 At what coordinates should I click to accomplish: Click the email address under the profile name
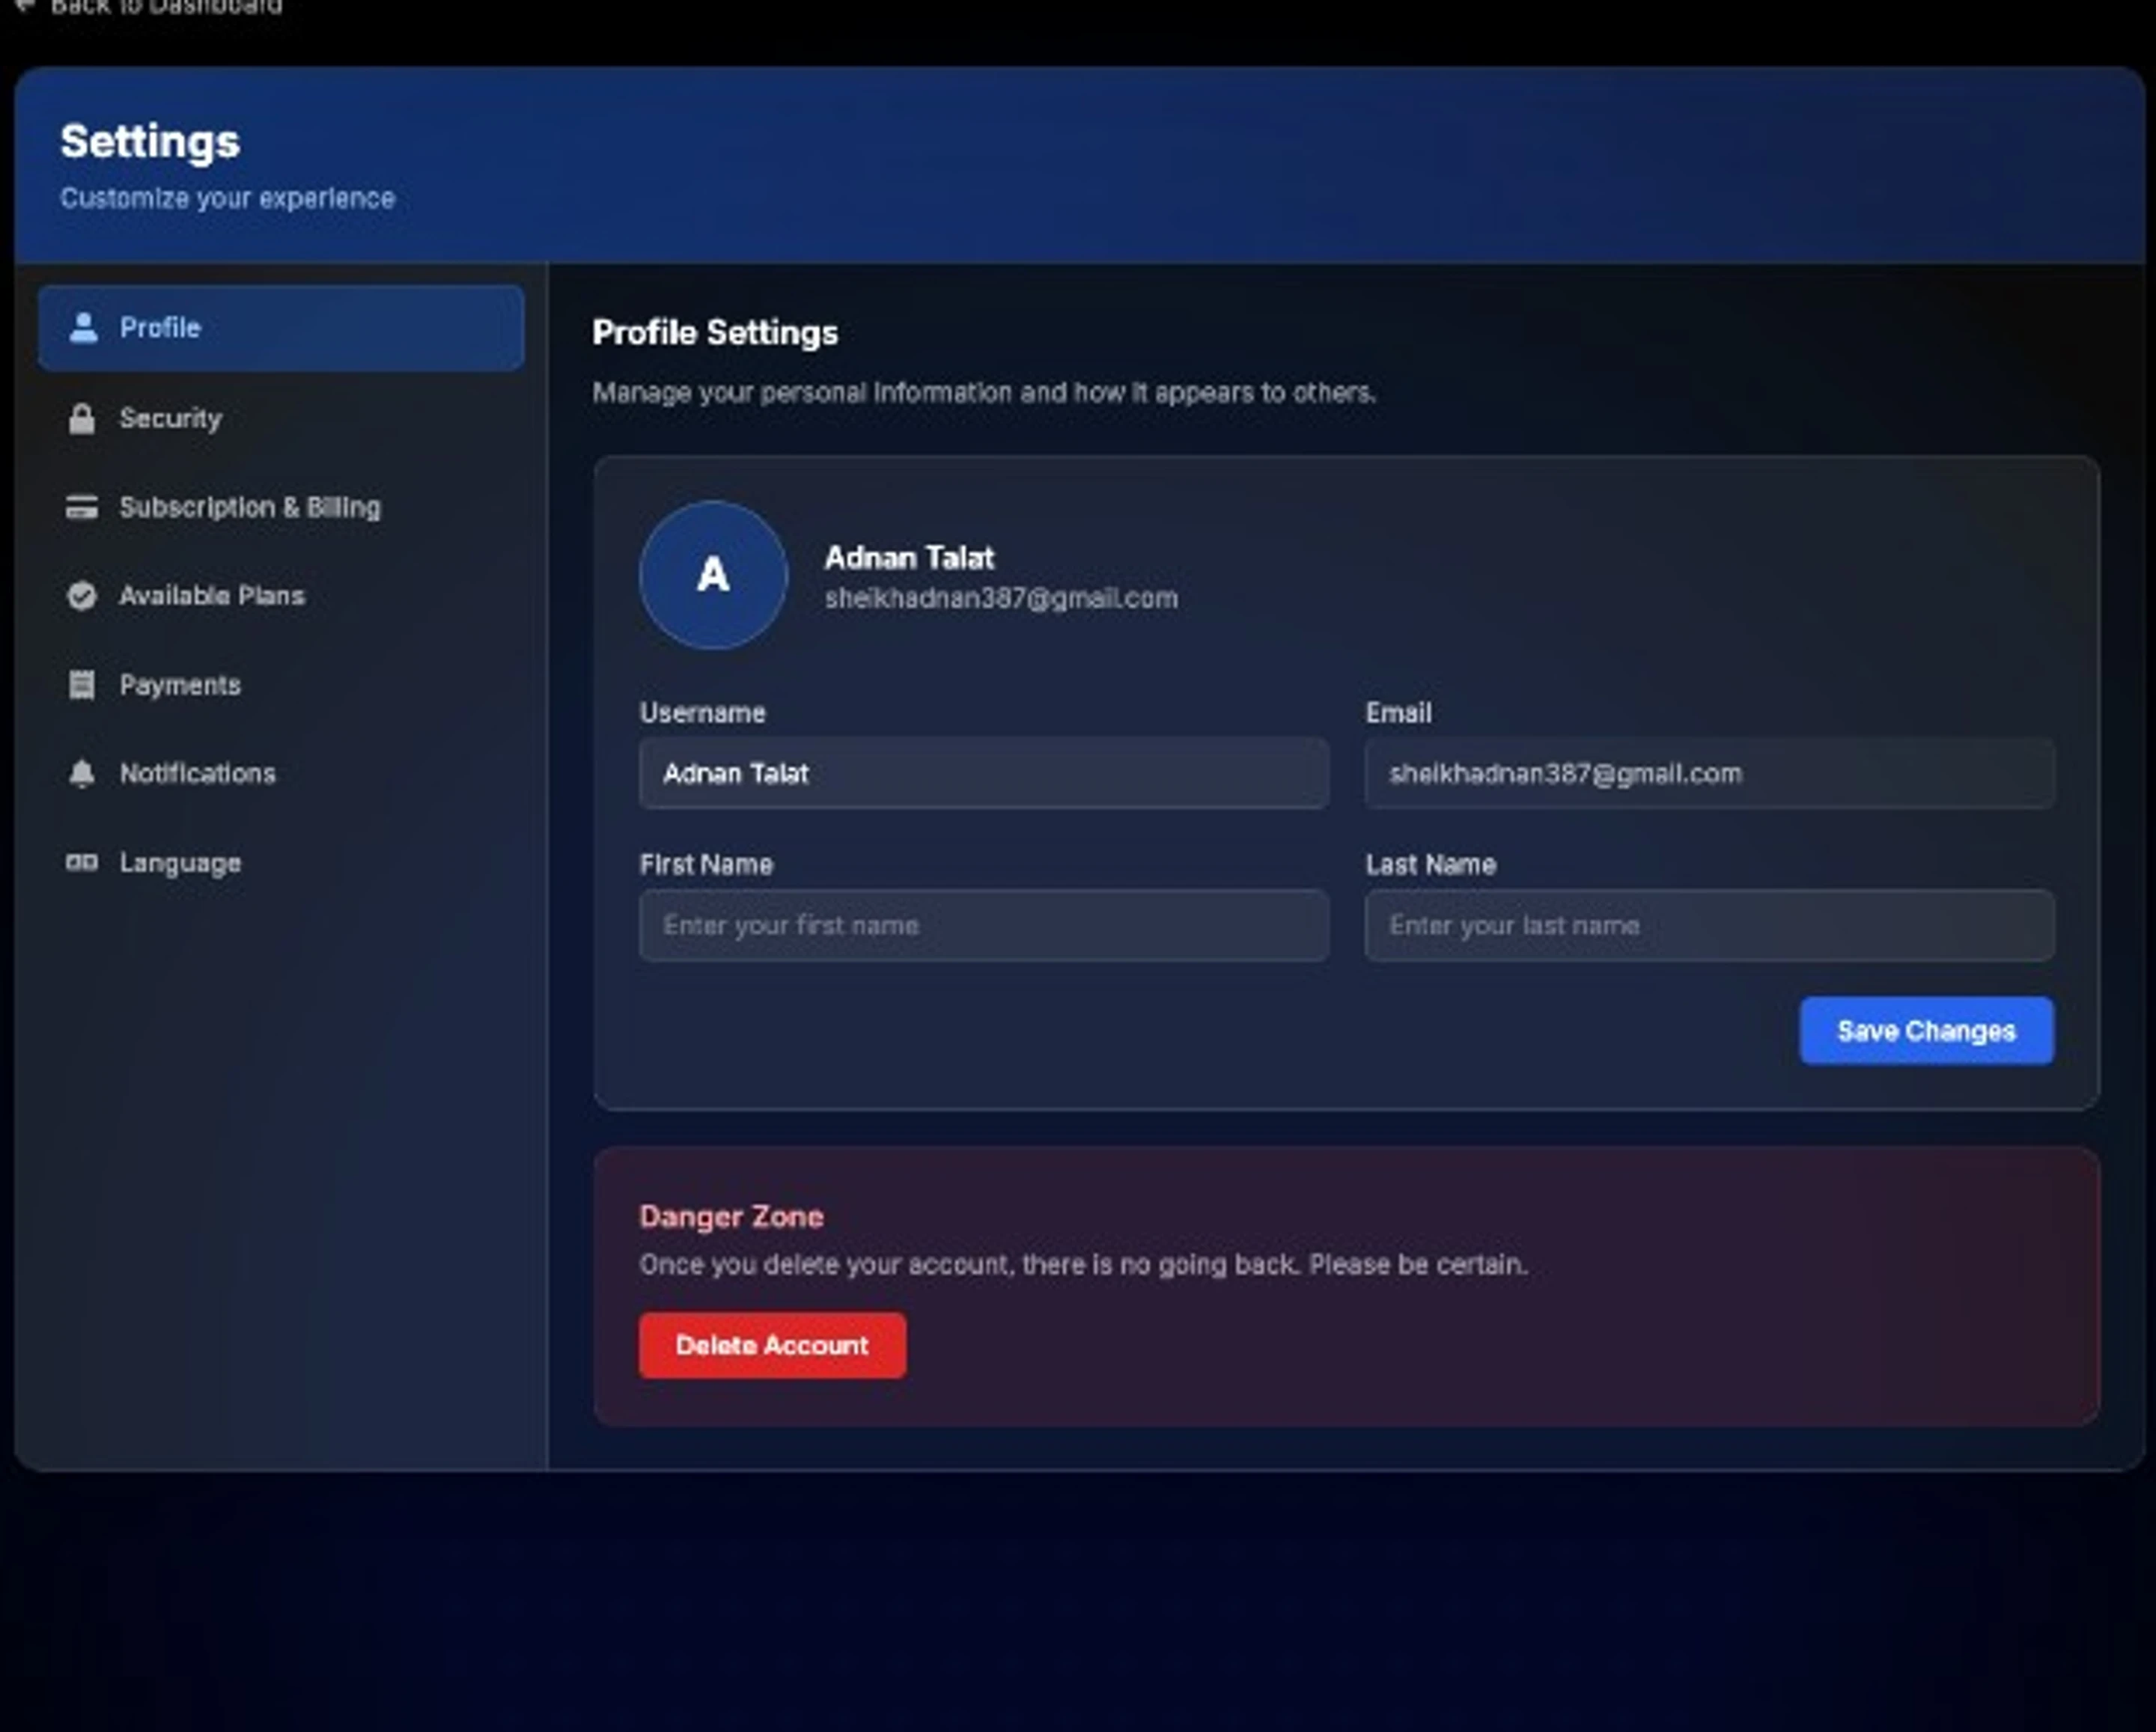pos(1001,598)
